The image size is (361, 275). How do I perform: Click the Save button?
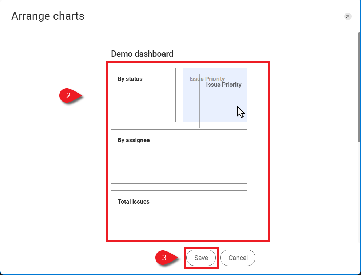click(201, 258)
